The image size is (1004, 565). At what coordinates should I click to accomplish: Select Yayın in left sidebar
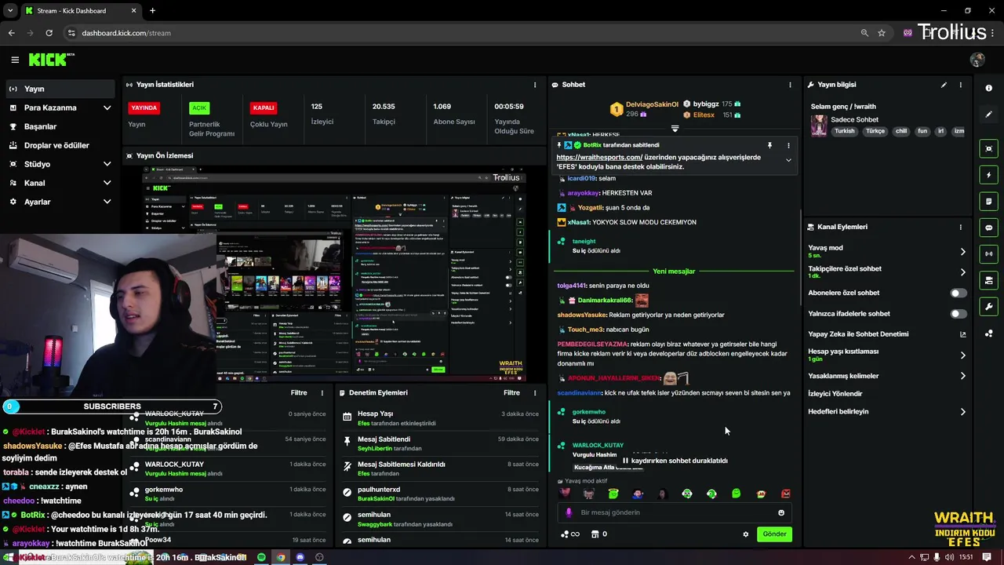click(60, 89)
